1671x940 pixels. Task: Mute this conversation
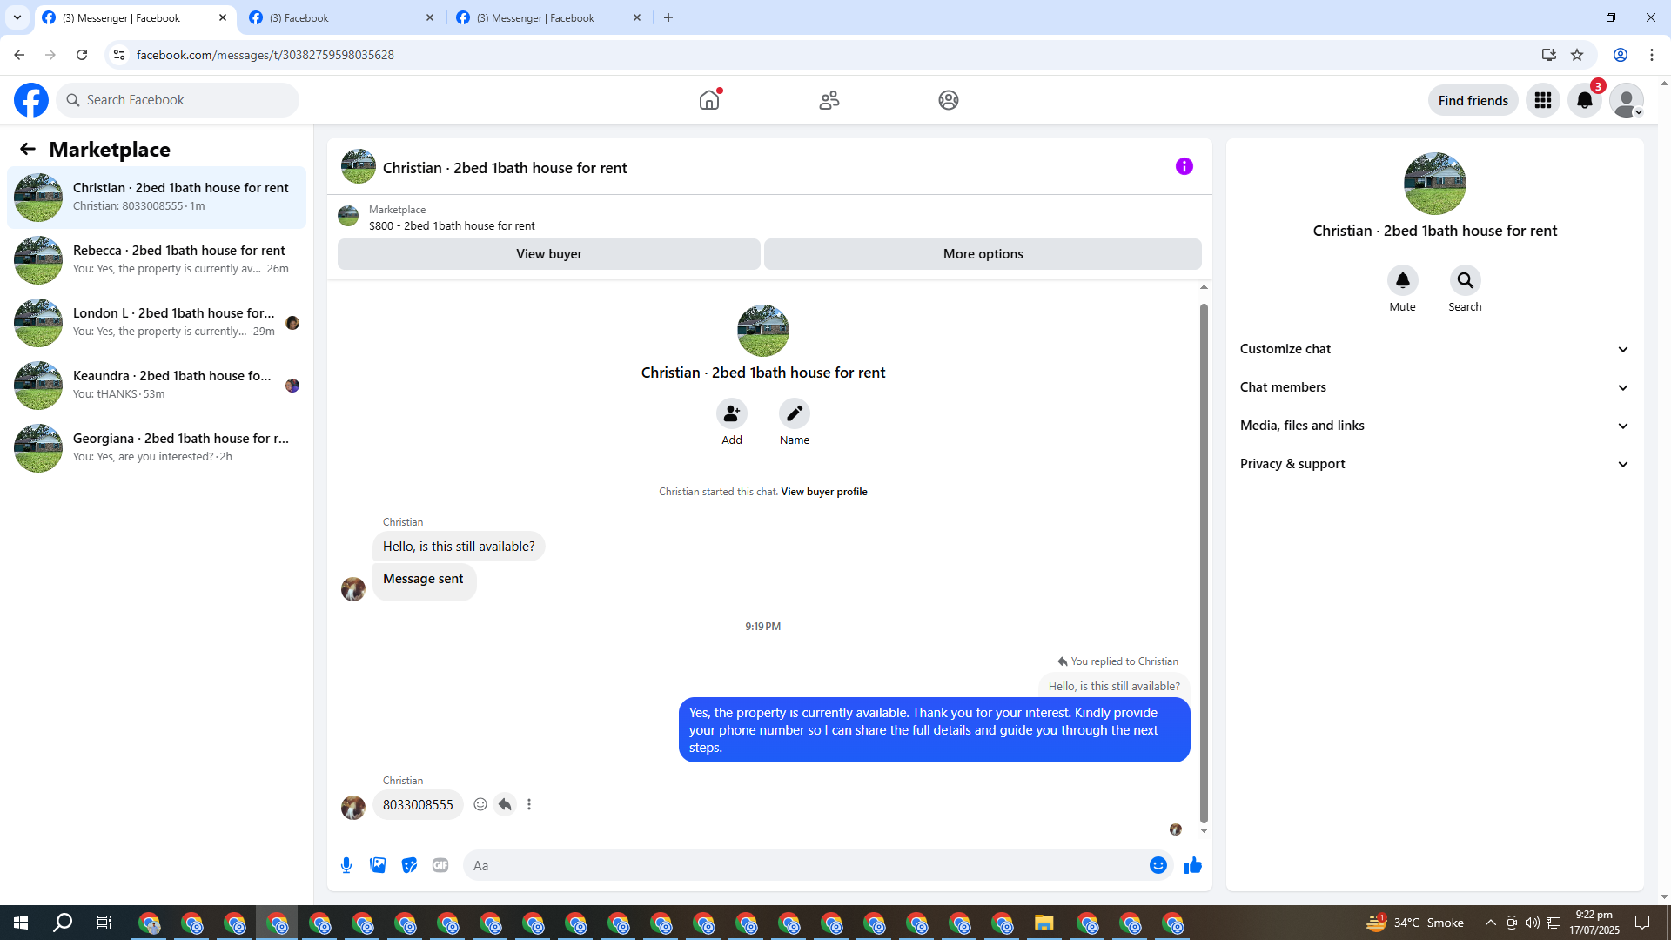pos(1403,280)
